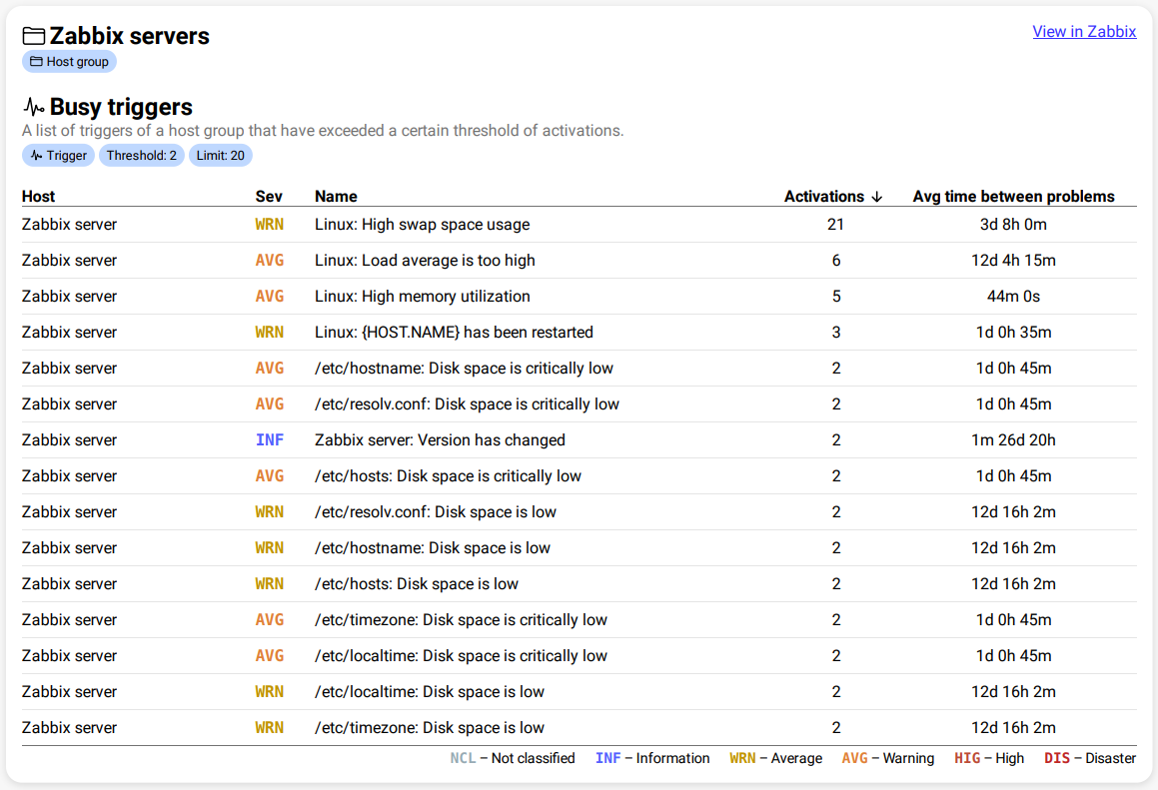The image size is (1158, 790).
Task: Click the HIG High legend label
Action: 989,758
